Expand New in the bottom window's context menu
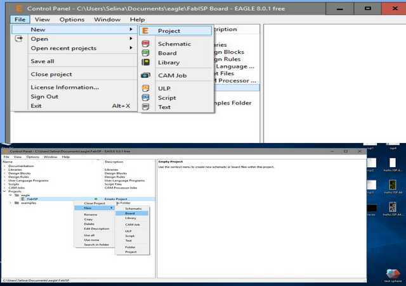Screen dimensions: 406x286 click(x=95, y=208)
